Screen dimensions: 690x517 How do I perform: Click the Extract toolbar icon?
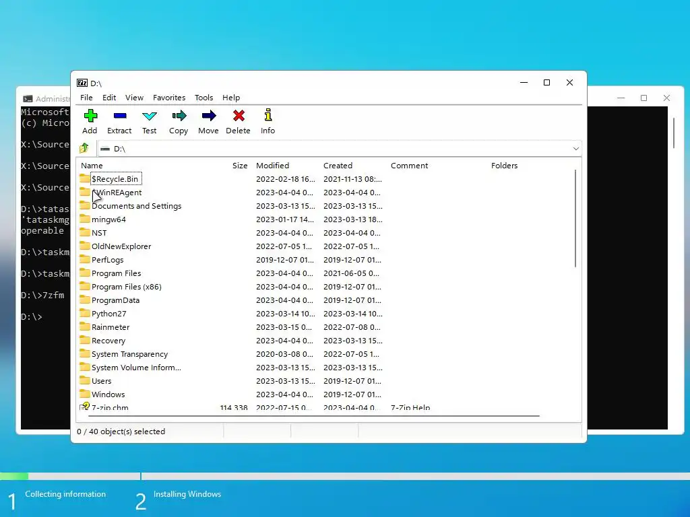[x=120, y=116]
